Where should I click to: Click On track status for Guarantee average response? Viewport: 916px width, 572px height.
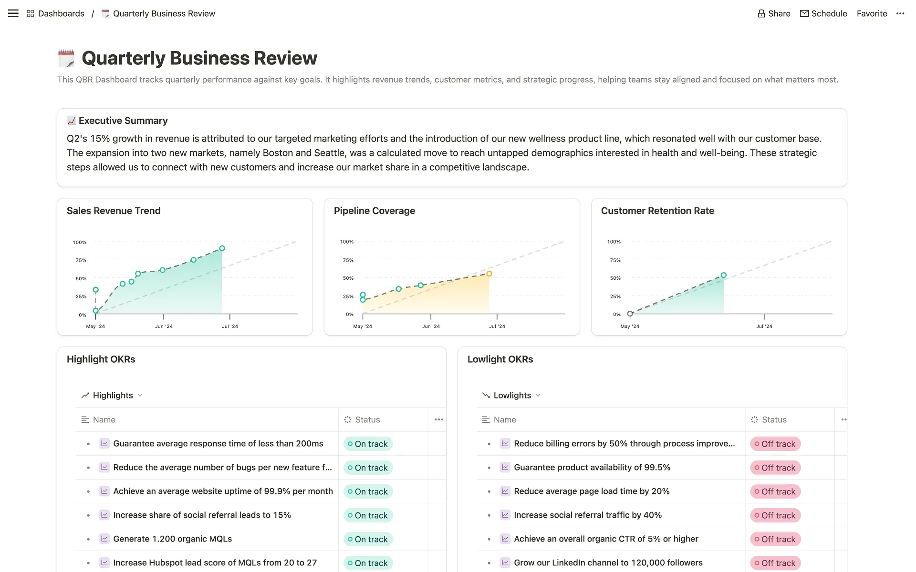(x=368, y=444)
